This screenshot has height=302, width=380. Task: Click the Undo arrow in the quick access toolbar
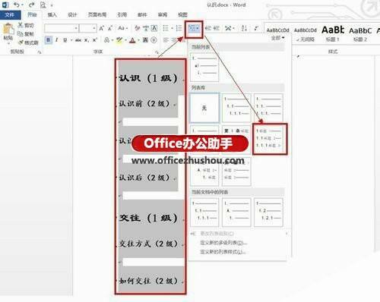pyautogui.click(x=16, y=5)
